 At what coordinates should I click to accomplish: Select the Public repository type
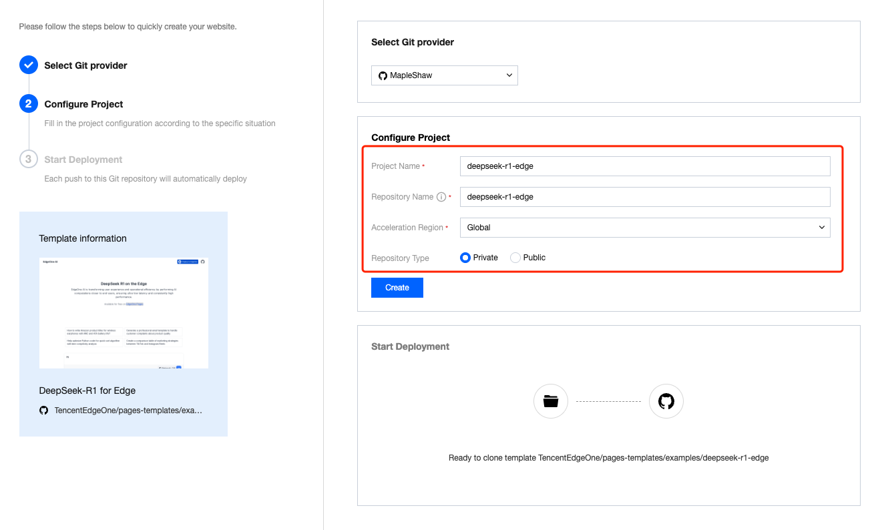pyautogui.click(x=515, y=258)
